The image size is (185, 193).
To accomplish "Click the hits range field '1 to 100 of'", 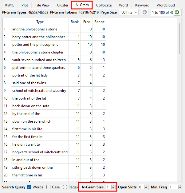I will (162, 12).
